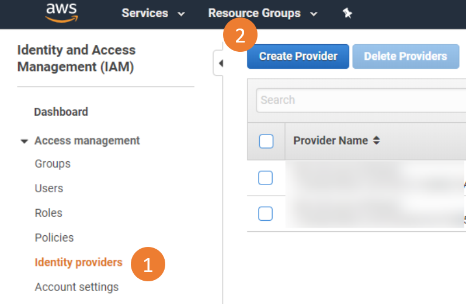Go to Groups in sidebar
This screenshot has height=304, width=466.
click(x=53, y=164)
